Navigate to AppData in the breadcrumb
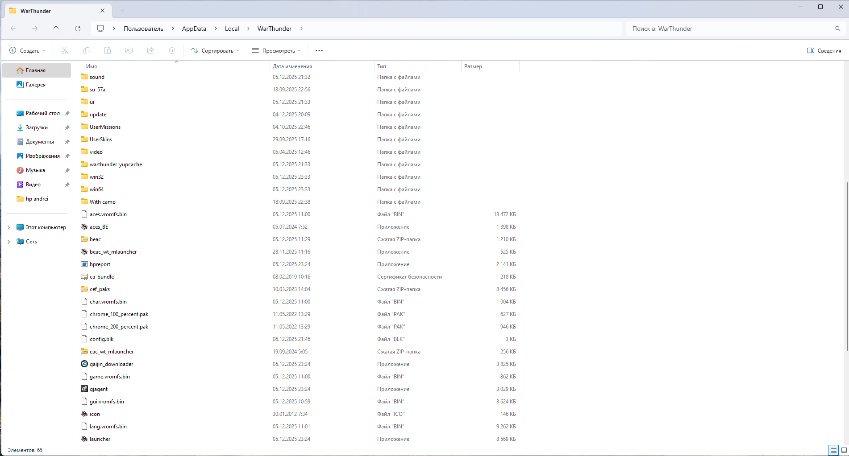 194,29
